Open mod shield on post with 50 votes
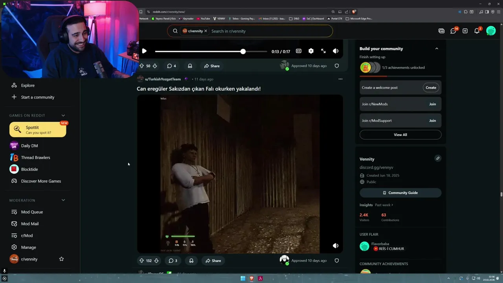Image resolution: width=503 pixels, height=283 pixels. pyautogui.click(x=337, y=66)
